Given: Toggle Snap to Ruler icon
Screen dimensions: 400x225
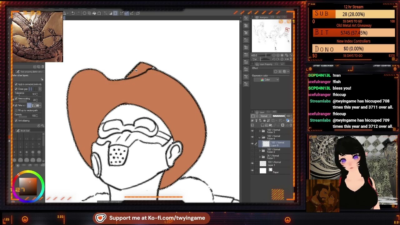Looking at the screenshot, I should (122, 13).
